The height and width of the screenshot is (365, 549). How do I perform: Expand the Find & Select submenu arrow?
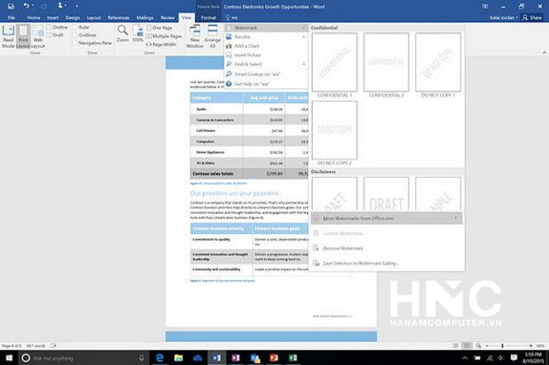pos(304,64)
